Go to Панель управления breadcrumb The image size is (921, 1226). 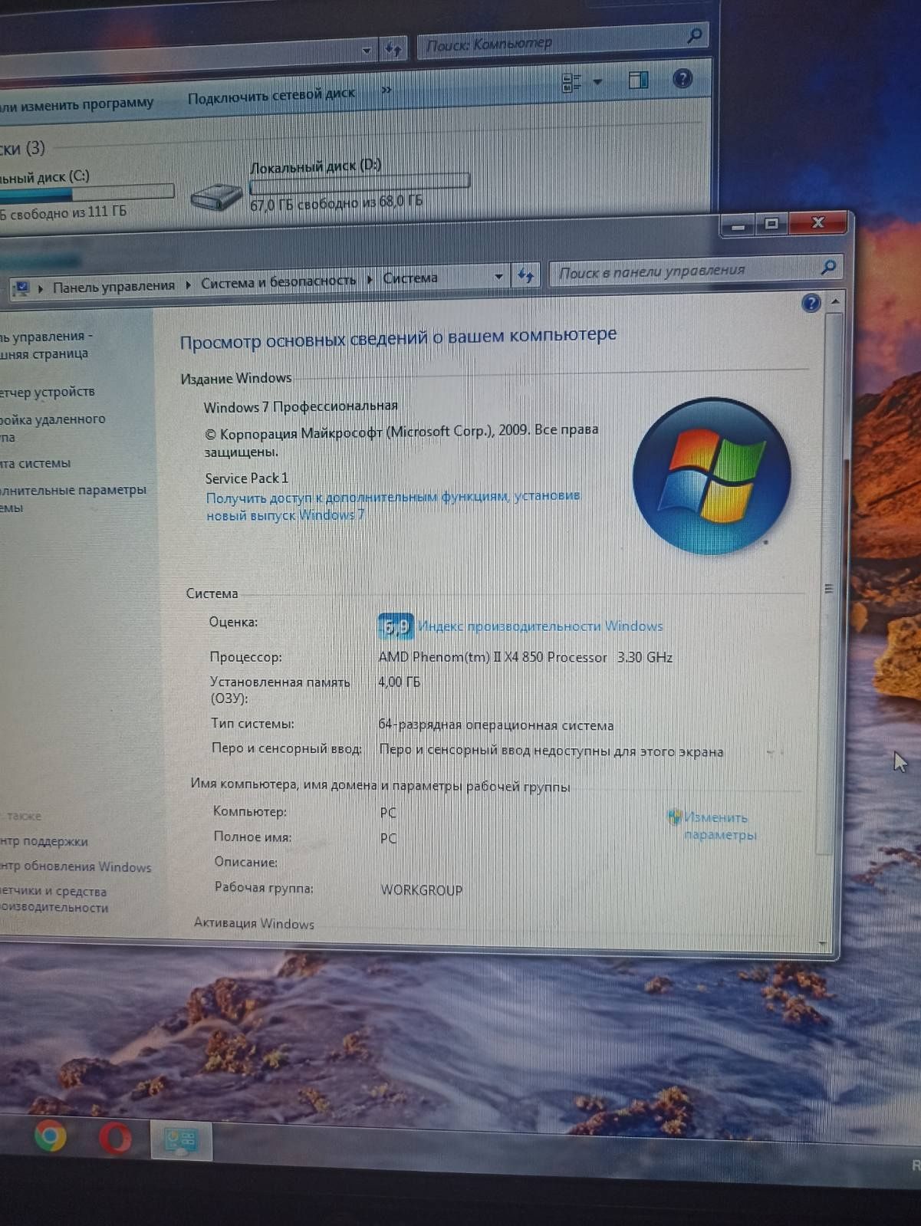click(113, 286)
